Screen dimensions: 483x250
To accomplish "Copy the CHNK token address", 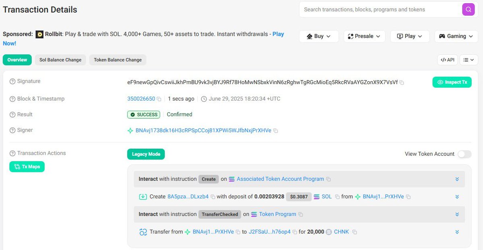I will click(x=355, y=232).
